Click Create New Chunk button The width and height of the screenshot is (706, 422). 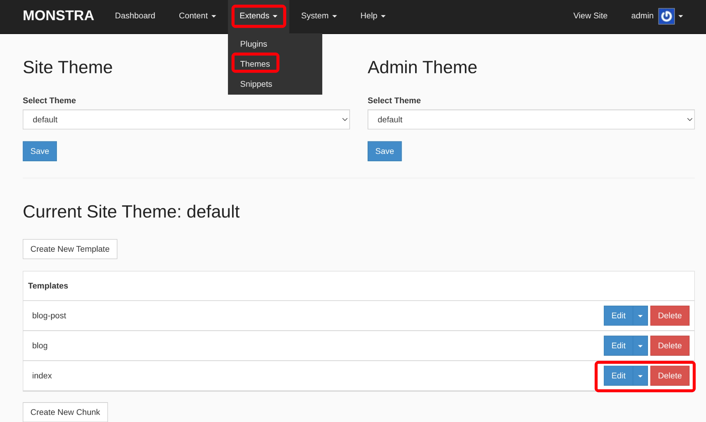coord(65,412)
